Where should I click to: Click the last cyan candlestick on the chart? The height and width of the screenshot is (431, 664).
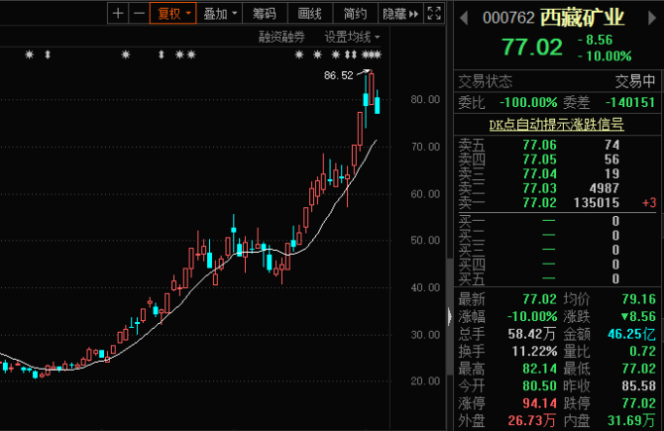pyautogui.click(x=377, y=105)
